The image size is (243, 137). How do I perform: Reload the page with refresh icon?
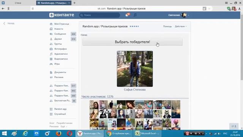pos(33,9)
